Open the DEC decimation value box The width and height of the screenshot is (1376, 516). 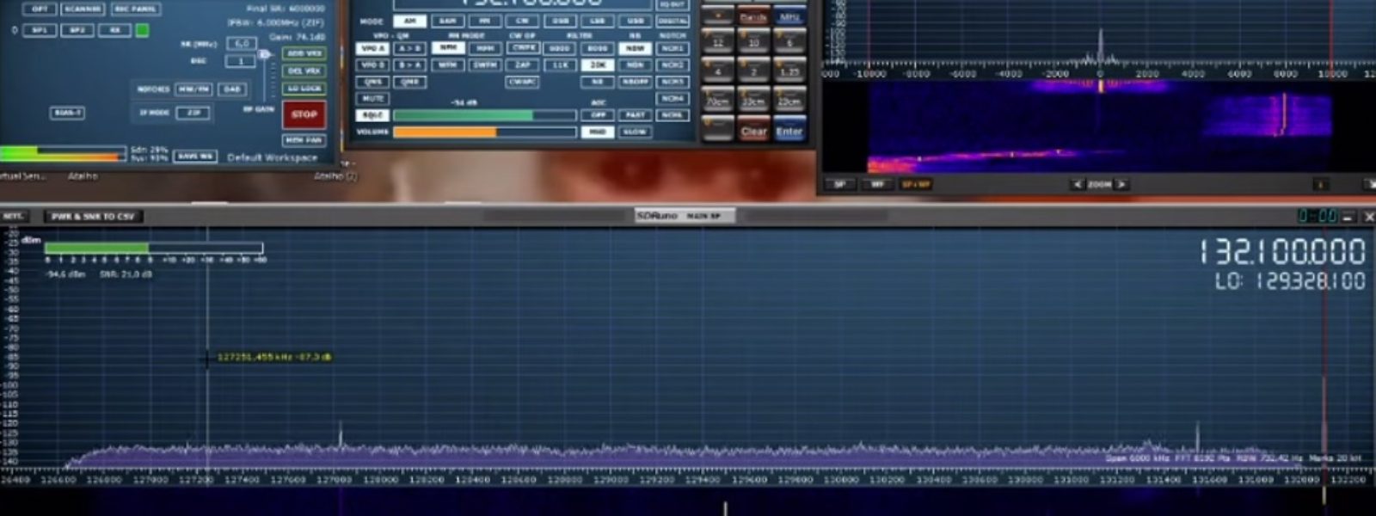click(x=241, y=61)
